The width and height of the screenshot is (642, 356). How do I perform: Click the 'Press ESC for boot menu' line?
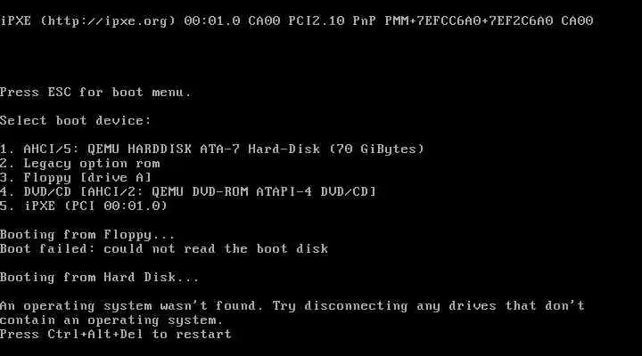(95, 93)
